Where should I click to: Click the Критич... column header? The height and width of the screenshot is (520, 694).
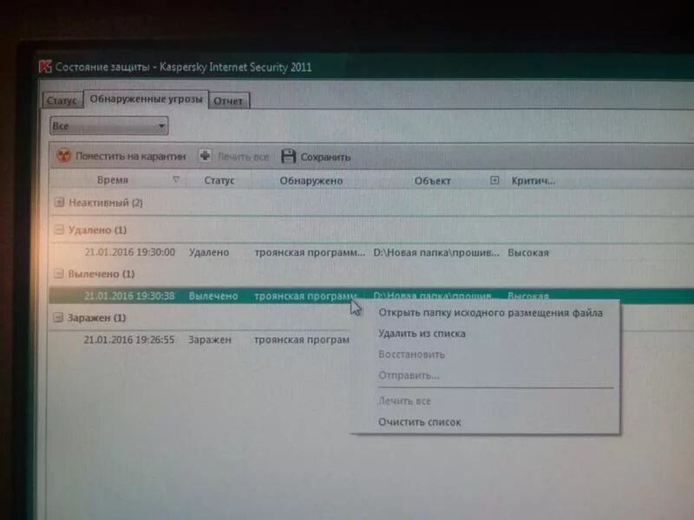pos(533,181)
